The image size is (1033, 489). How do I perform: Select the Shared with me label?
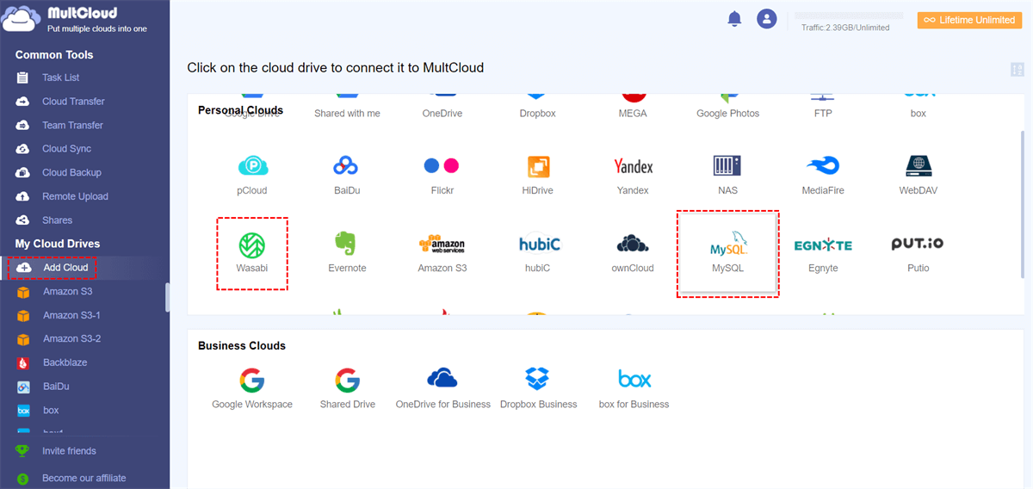[x=347, y=114]
